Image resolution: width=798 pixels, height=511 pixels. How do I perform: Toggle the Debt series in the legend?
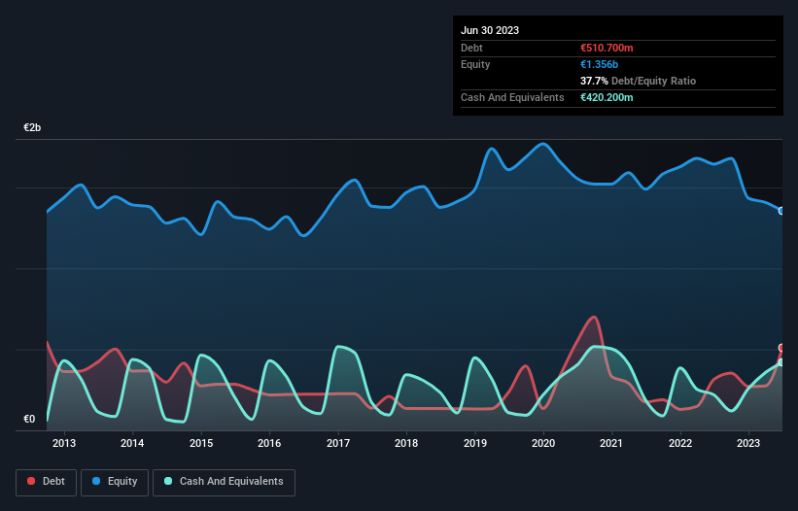(48, 481)
